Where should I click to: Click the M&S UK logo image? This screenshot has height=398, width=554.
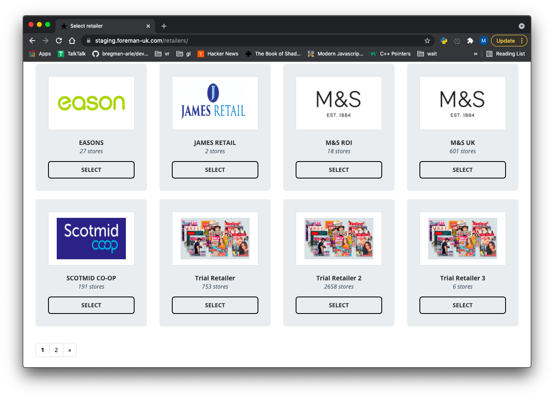462,103
